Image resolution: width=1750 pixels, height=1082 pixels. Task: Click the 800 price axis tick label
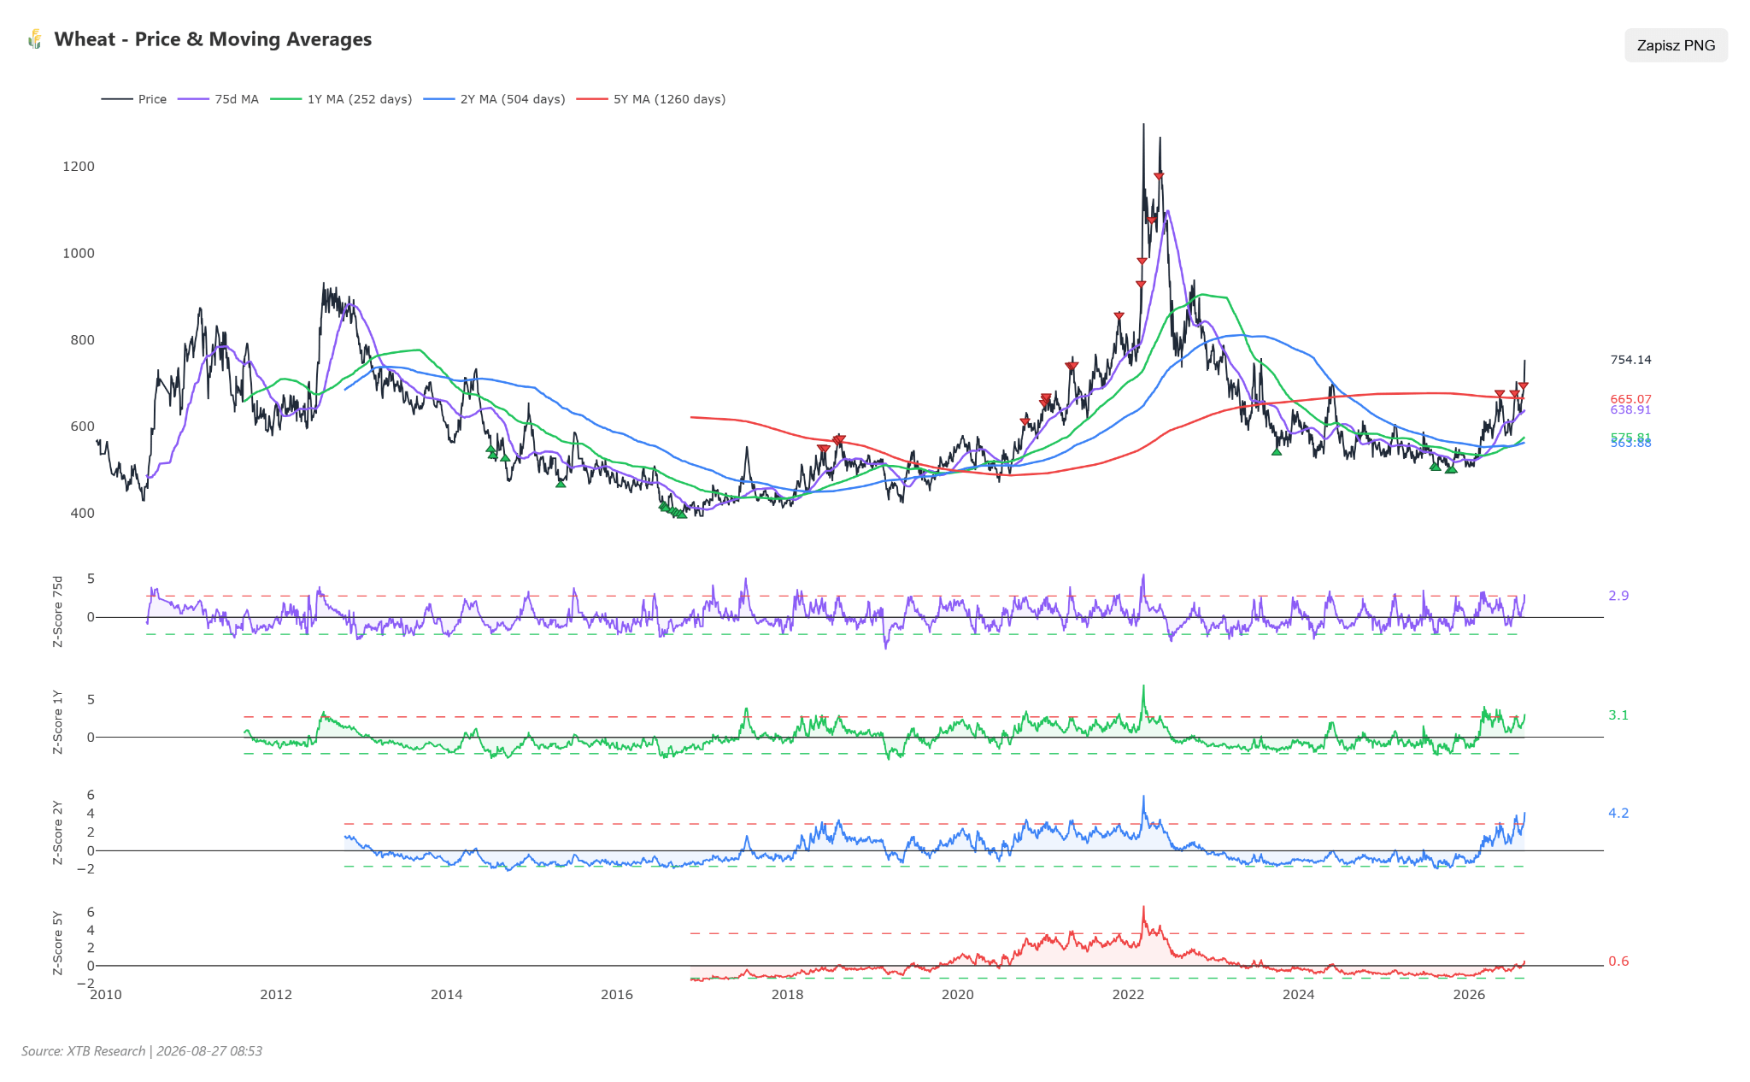(82, 340)
